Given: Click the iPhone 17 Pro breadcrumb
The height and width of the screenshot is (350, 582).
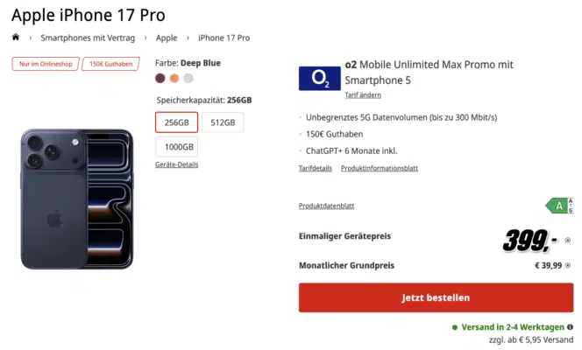Looking at the screenshot, I should tap(224, 38).
